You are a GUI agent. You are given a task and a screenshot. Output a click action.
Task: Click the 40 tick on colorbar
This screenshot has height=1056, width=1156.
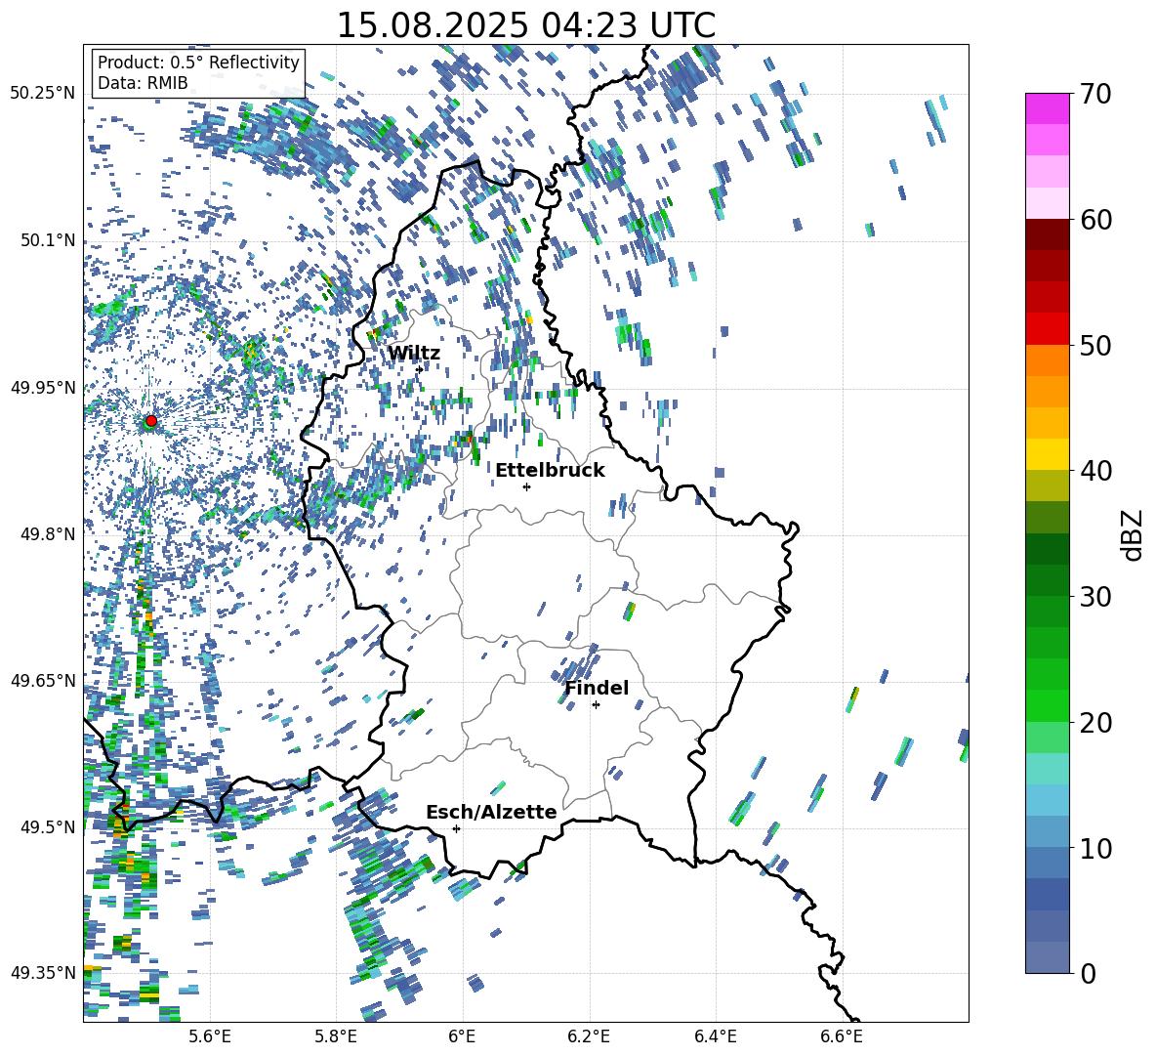(x=1095, y=471)
